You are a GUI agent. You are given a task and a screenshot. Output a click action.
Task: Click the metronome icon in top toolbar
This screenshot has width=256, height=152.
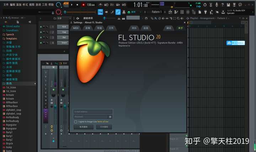100,5
